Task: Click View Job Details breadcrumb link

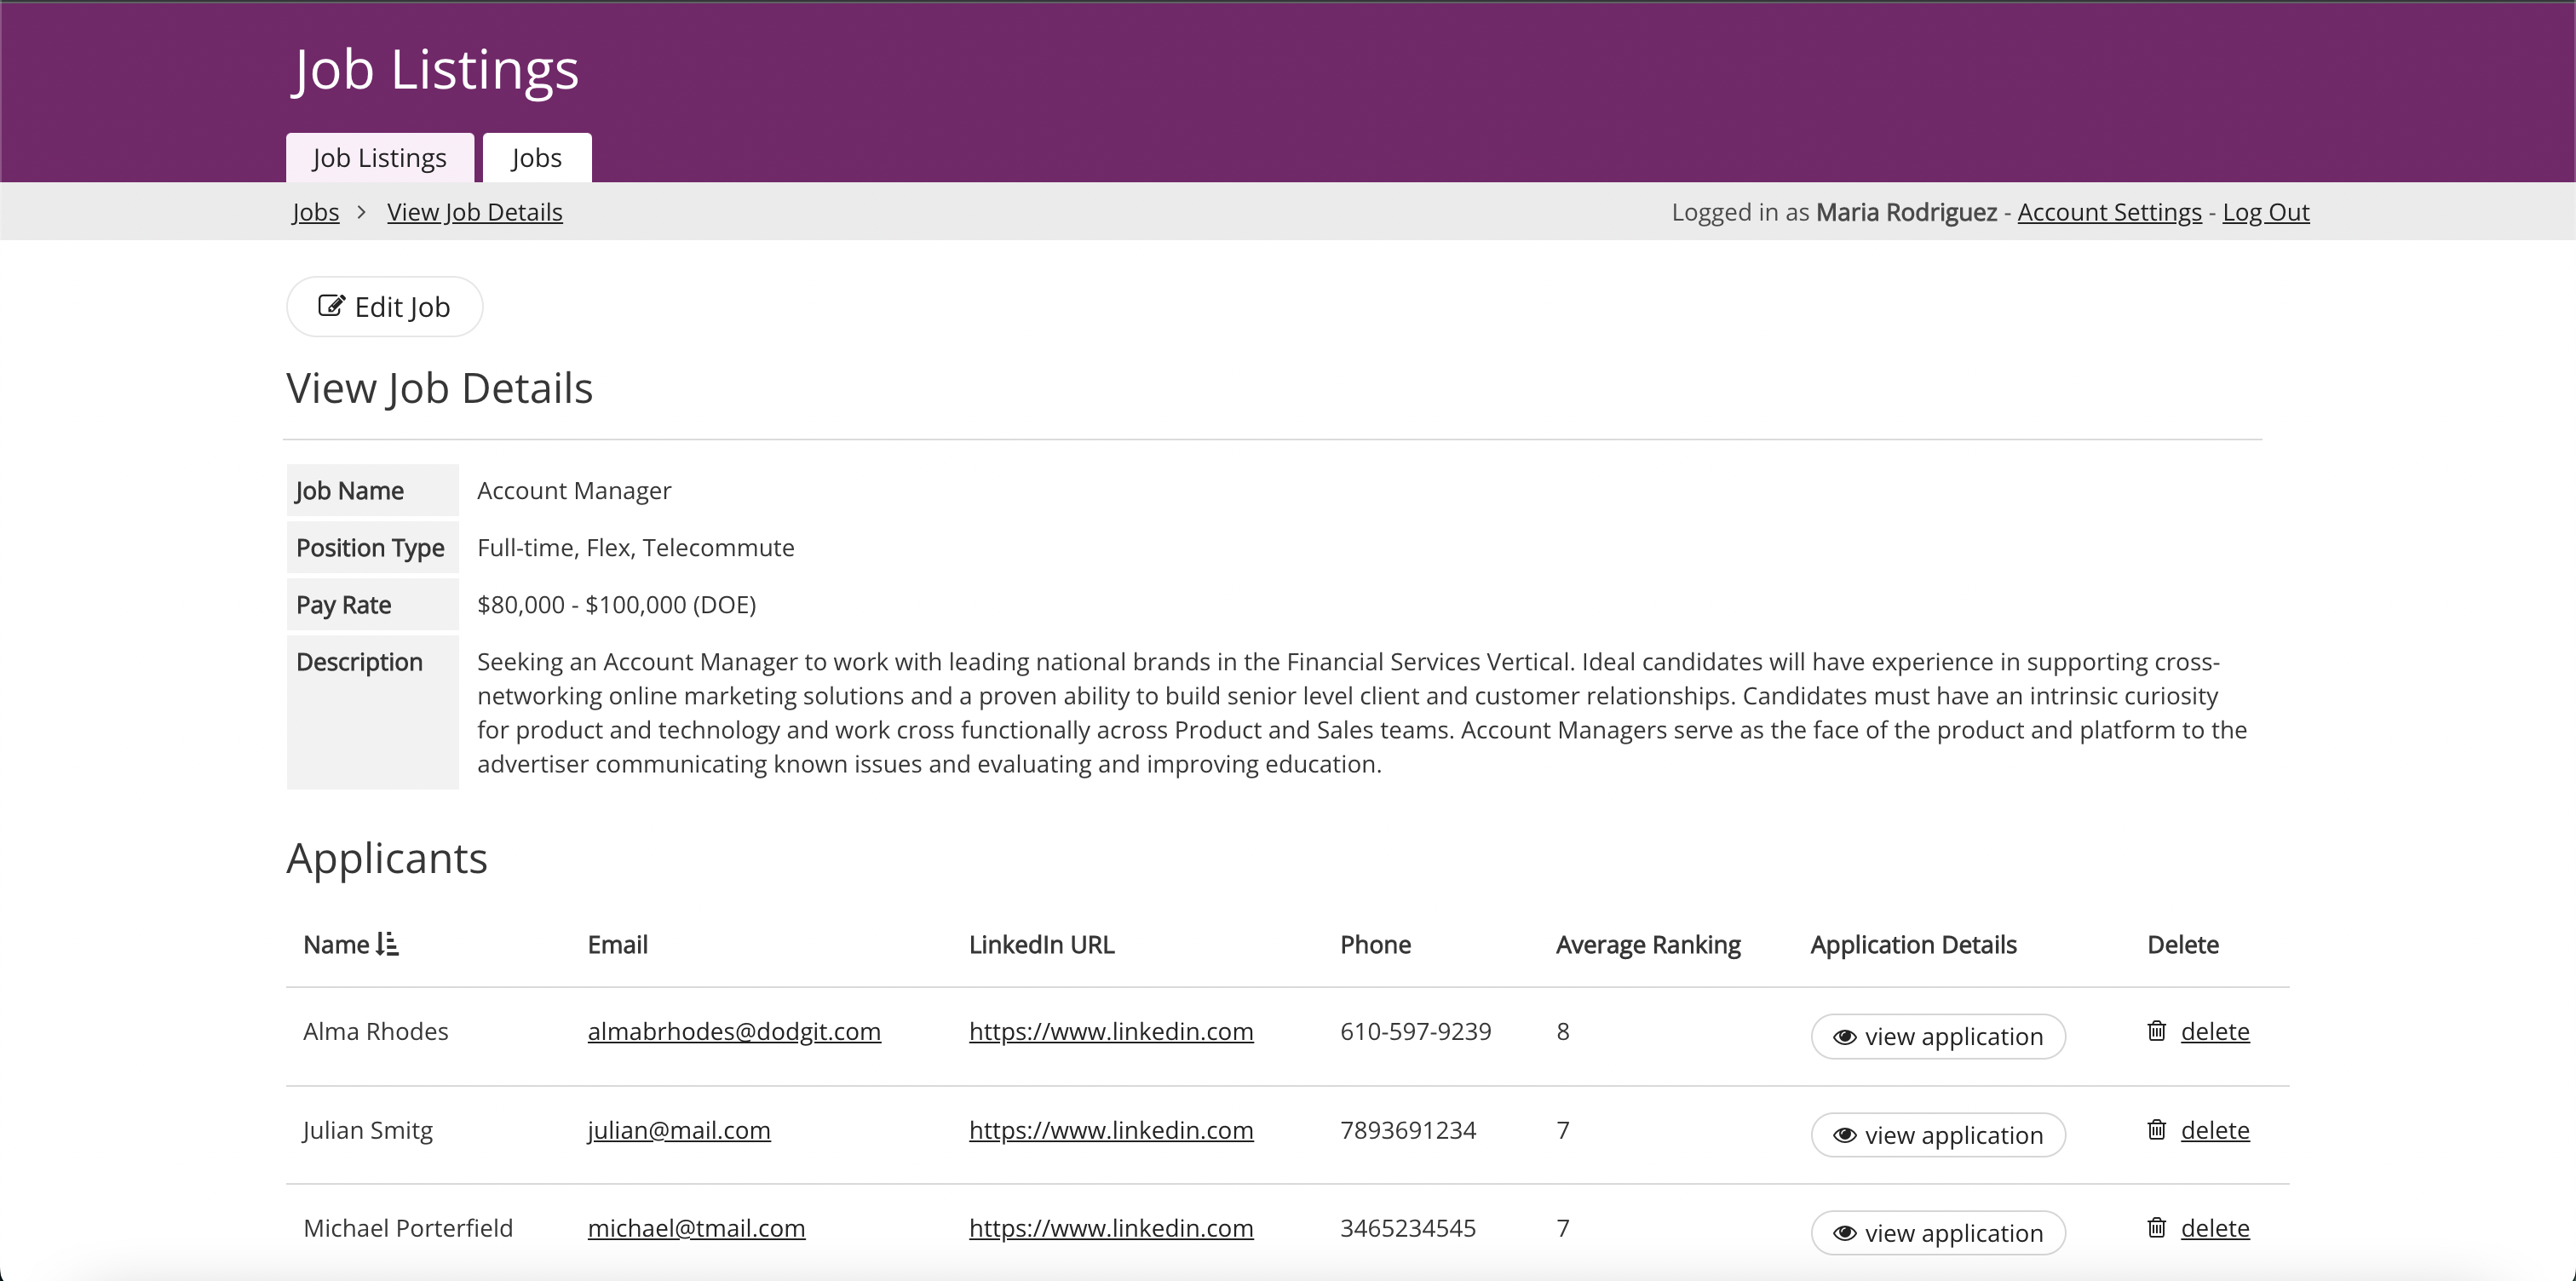Action: click(x=474, y=212)
